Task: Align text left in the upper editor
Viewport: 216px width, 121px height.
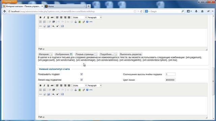Action: coord(57,17)
